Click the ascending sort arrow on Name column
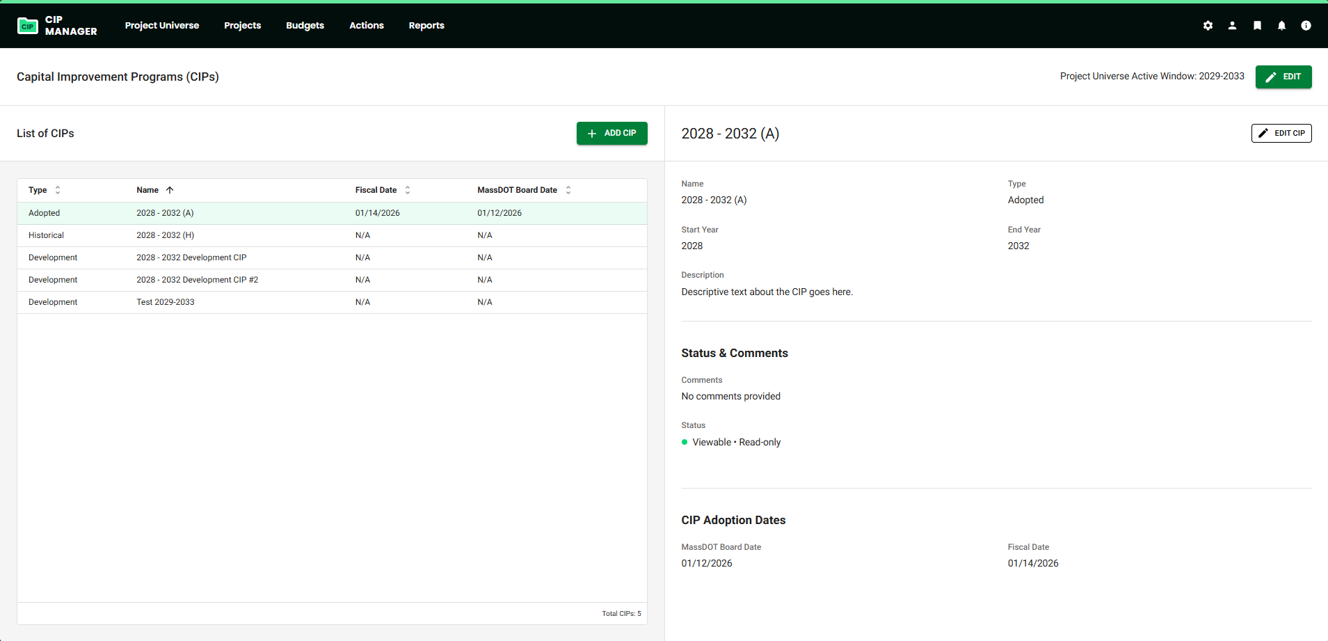The width and height of the screenshot is (1328, 641). pyautogui.click(x=169, y=189)
